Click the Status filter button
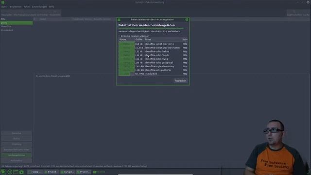This screenshot has width=311, height=175. (16, 139)
